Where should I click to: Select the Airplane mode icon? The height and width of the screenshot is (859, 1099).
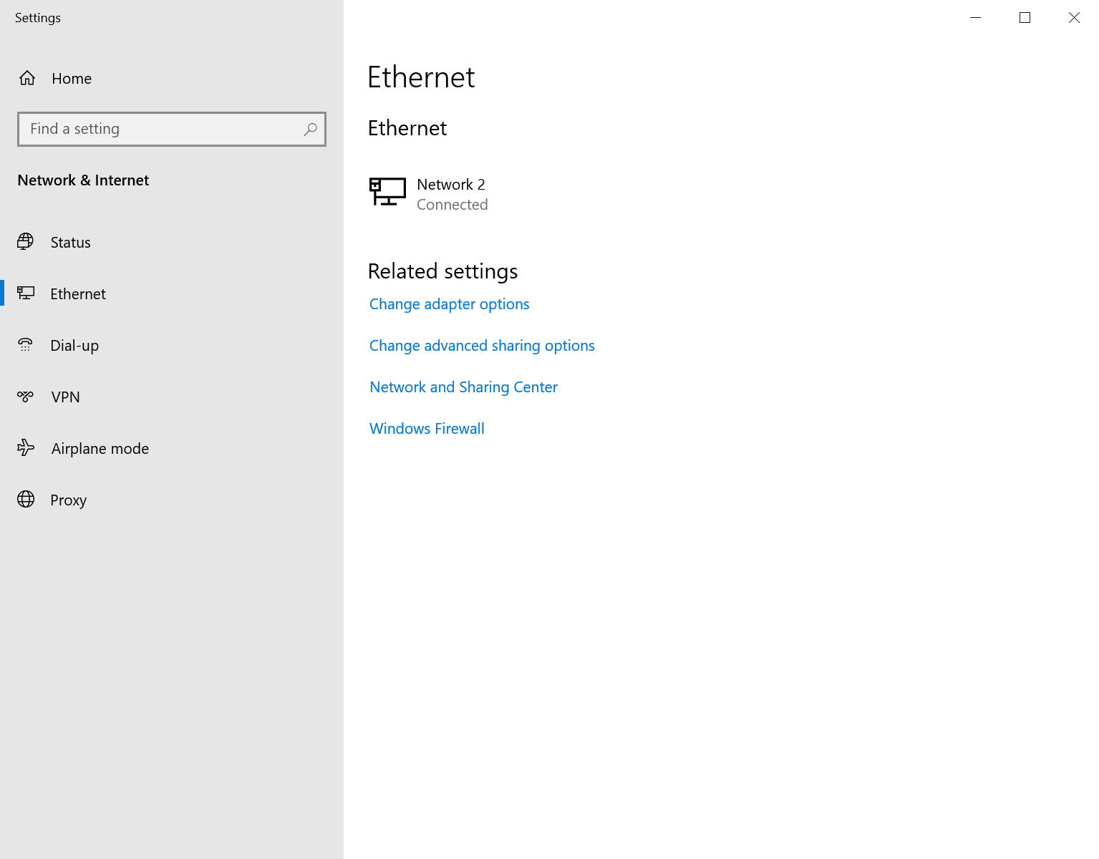point(26,448)
